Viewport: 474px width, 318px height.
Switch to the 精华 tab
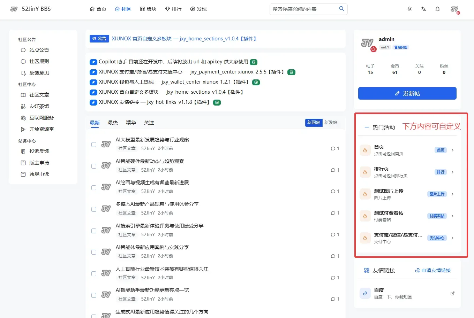point(131,123)
